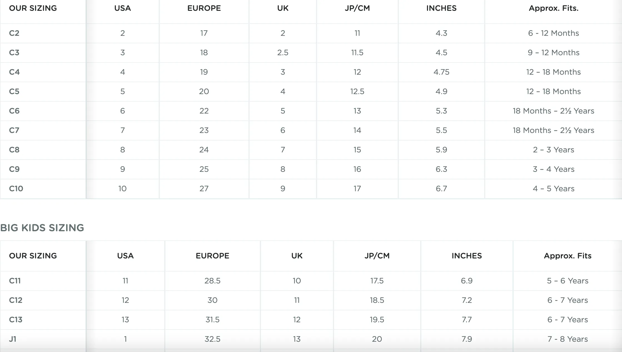The width and height of the screenshot is (622, 352).
Task: Click the C2 size row label
Action: pos(14,33)
